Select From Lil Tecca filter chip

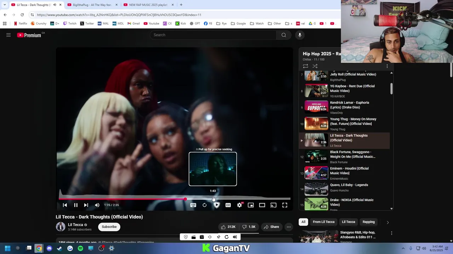pyautogui.click(x=323, y=222)
